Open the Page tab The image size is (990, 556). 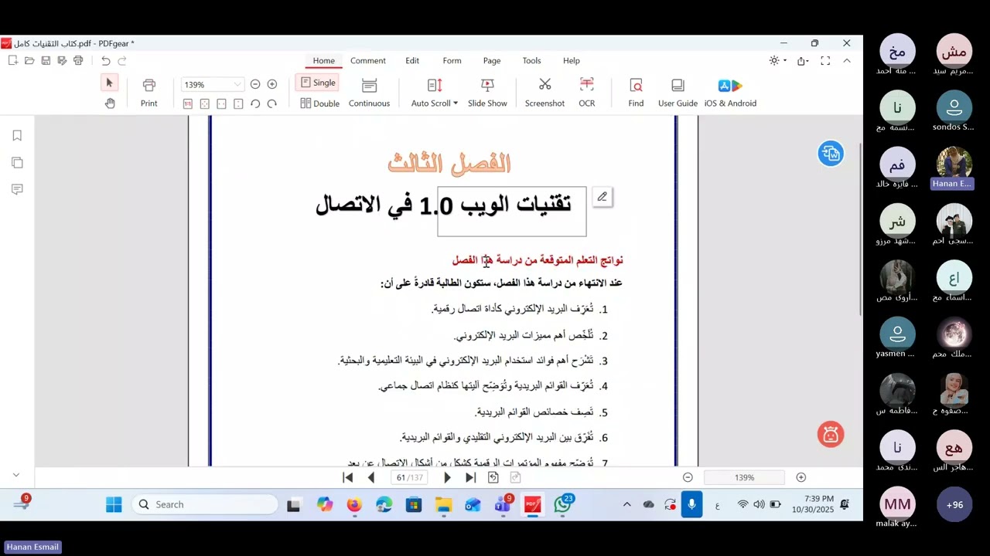click(492, 61)
